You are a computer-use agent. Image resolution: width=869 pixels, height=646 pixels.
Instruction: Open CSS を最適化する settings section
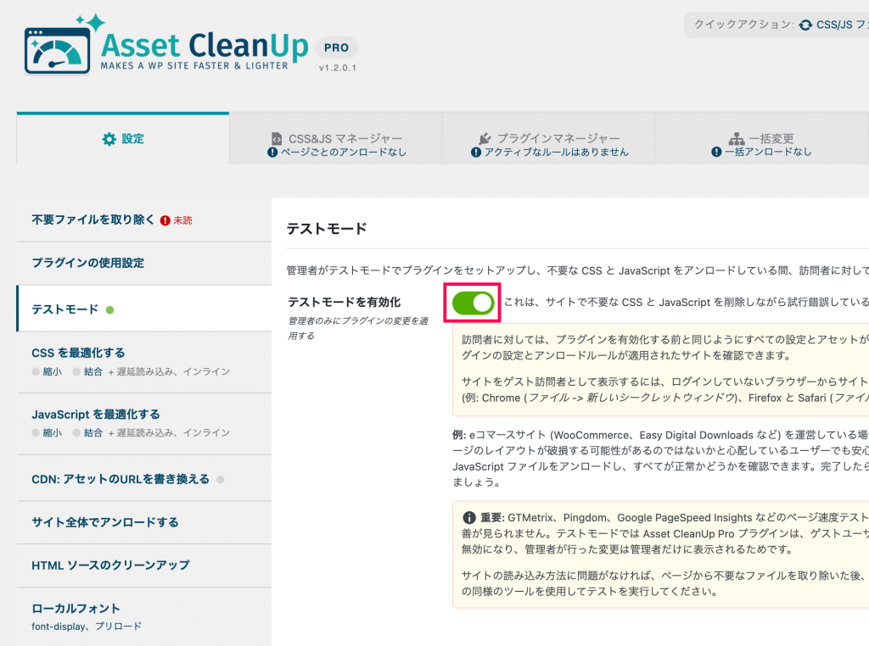tap(144, 363)
